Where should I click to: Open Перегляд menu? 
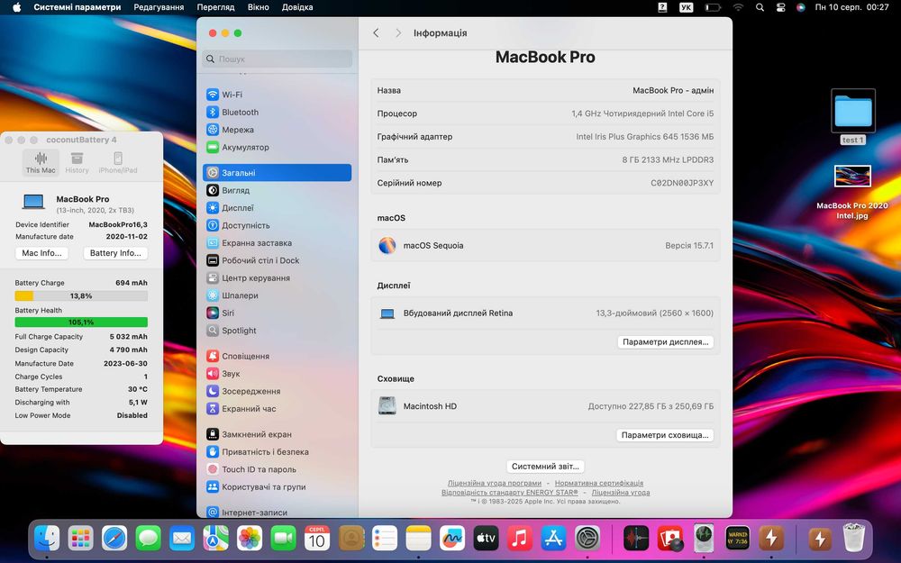coord(215,7)
